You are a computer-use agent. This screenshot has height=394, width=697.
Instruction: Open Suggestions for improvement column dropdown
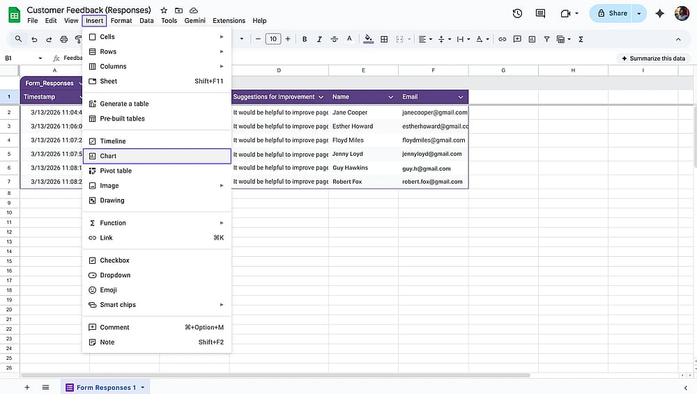pos(321,97)
